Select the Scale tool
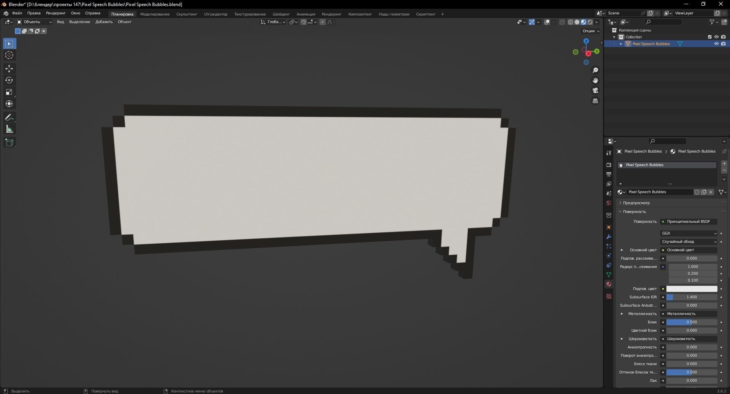This screenshot has width=730, height=394. (9, 92)
